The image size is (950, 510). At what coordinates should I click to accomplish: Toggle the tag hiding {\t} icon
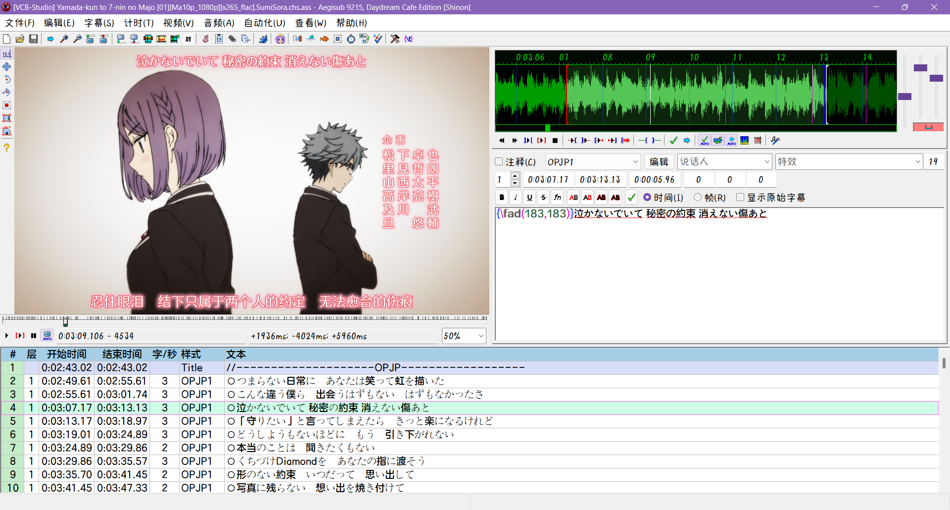coord(408,39)
